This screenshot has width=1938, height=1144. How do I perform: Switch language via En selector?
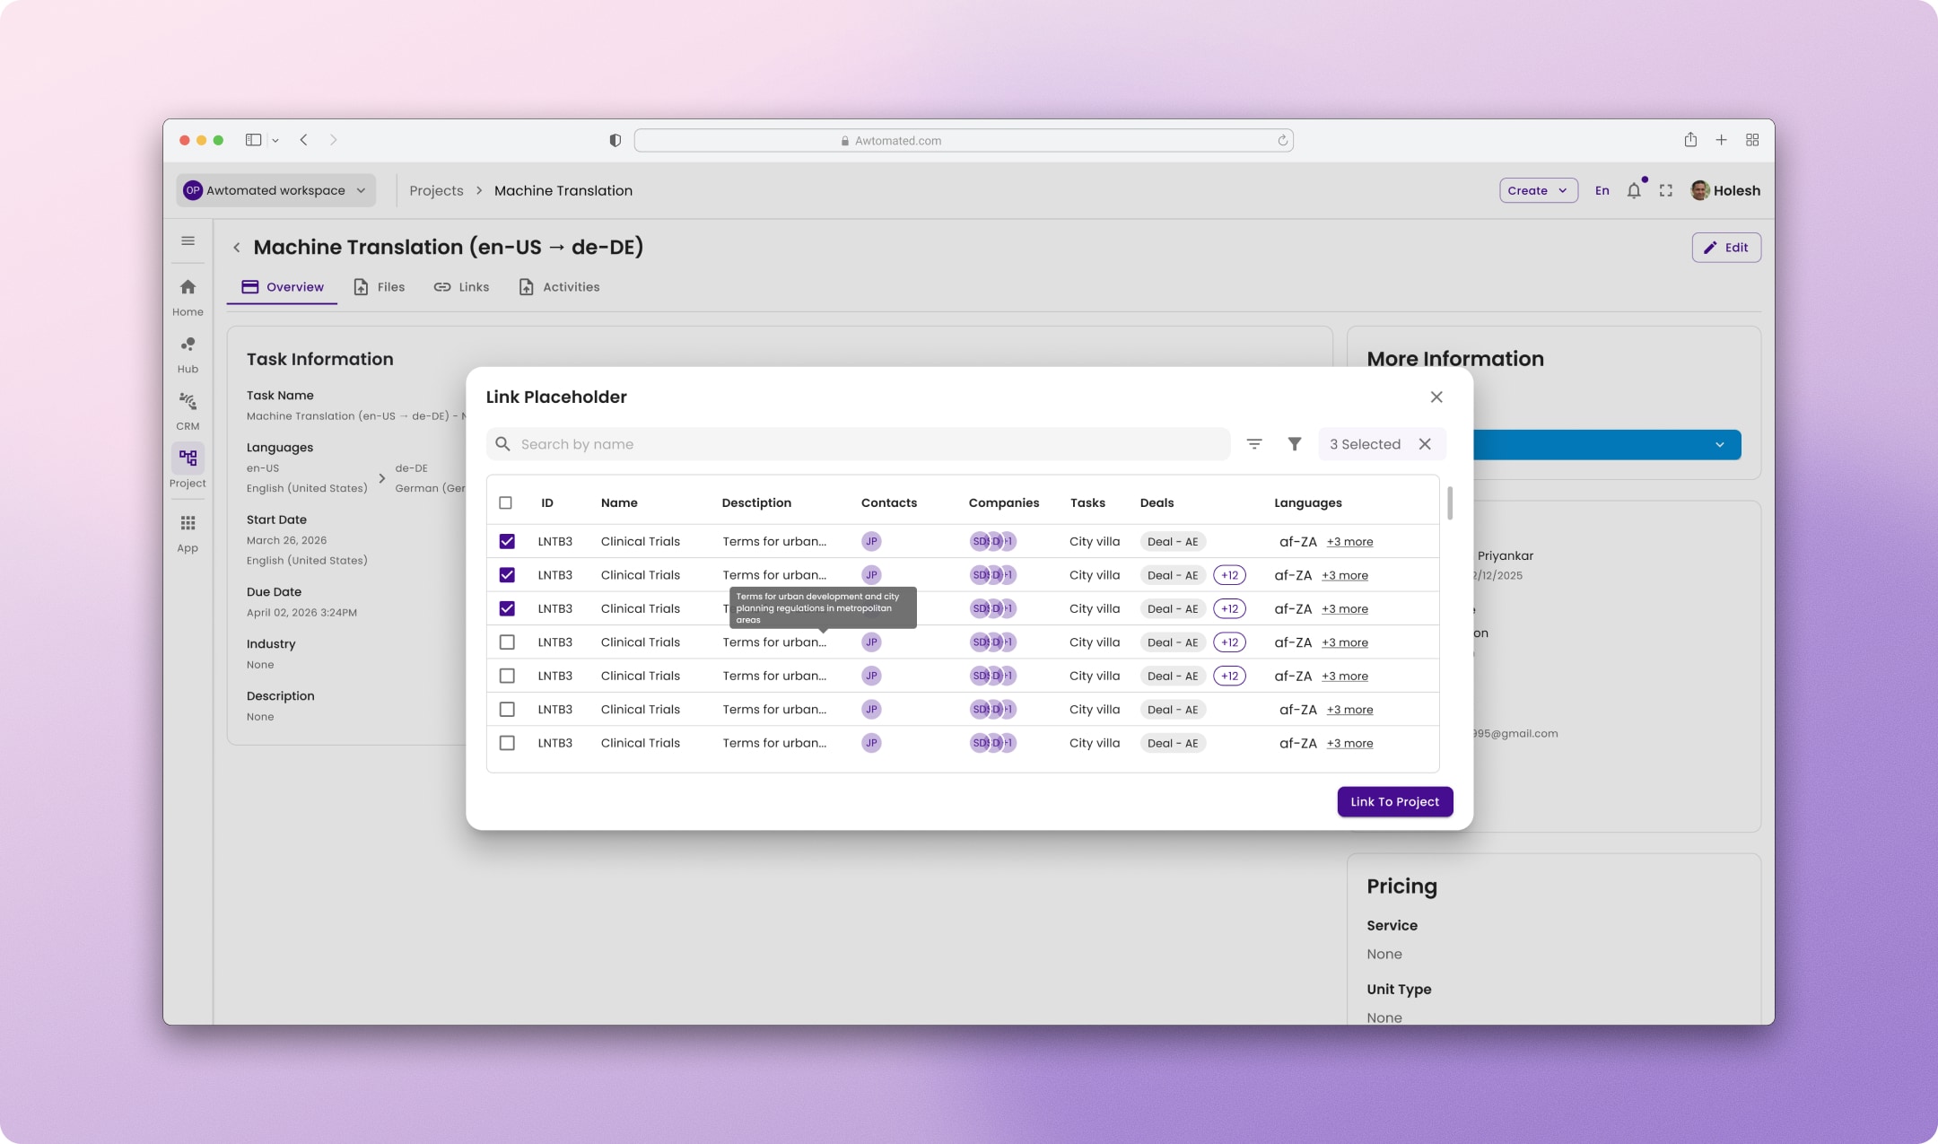point(1602,190)
